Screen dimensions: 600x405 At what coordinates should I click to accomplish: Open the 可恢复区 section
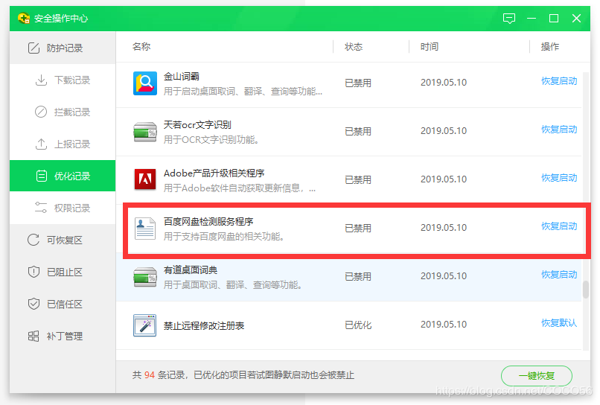coord(63,240)
